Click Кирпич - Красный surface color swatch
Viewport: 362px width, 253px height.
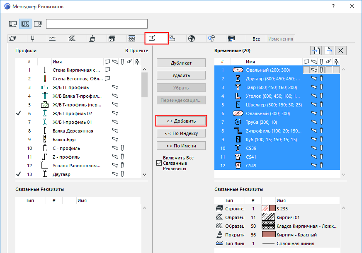coord(269,234)
